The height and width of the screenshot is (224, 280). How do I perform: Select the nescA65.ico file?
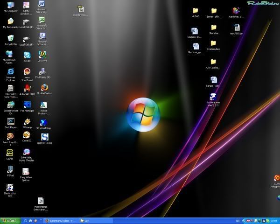236,29
